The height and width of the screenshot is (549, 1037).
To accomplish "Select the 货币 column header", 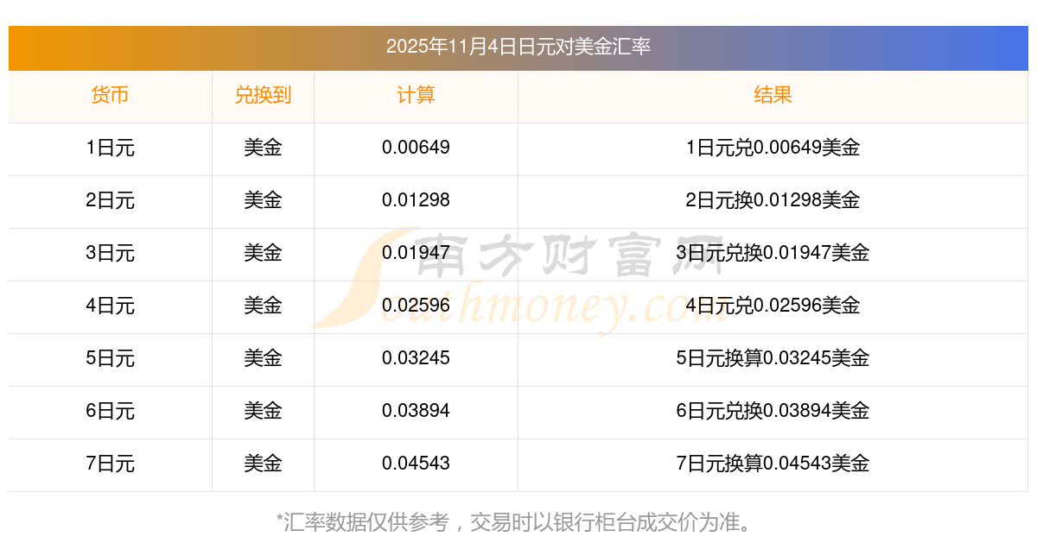I will [110, 95].
